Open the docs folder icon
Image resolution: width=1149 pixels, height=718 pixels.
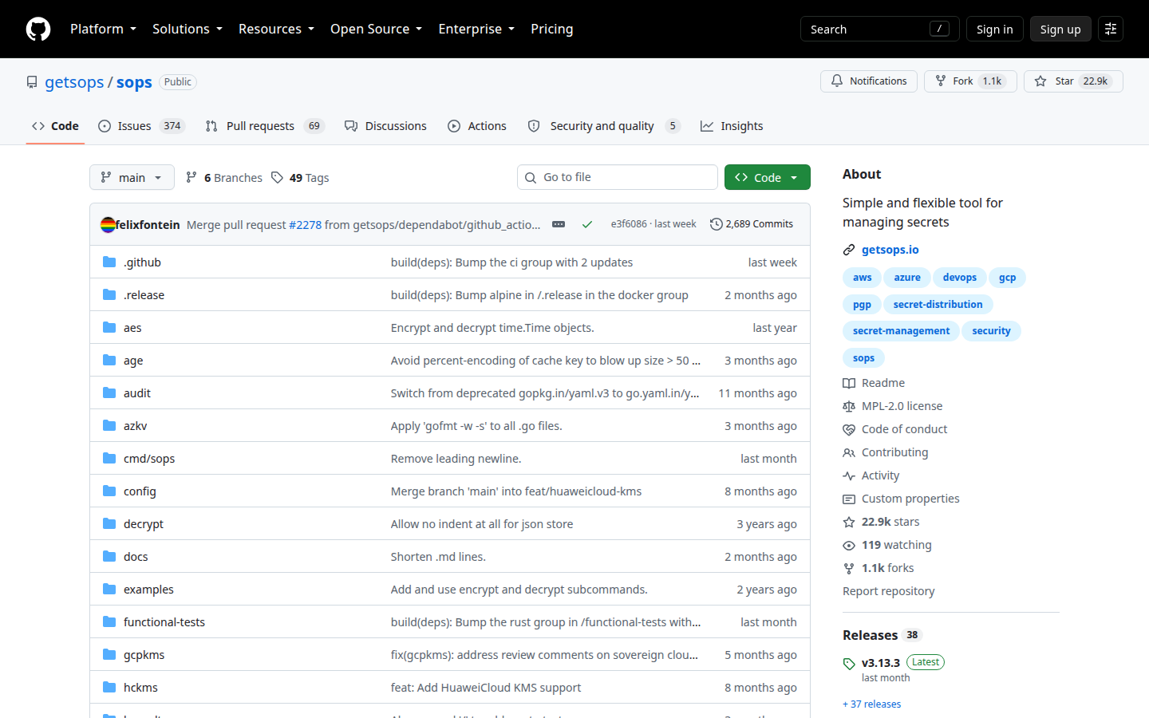click(109, 557)
